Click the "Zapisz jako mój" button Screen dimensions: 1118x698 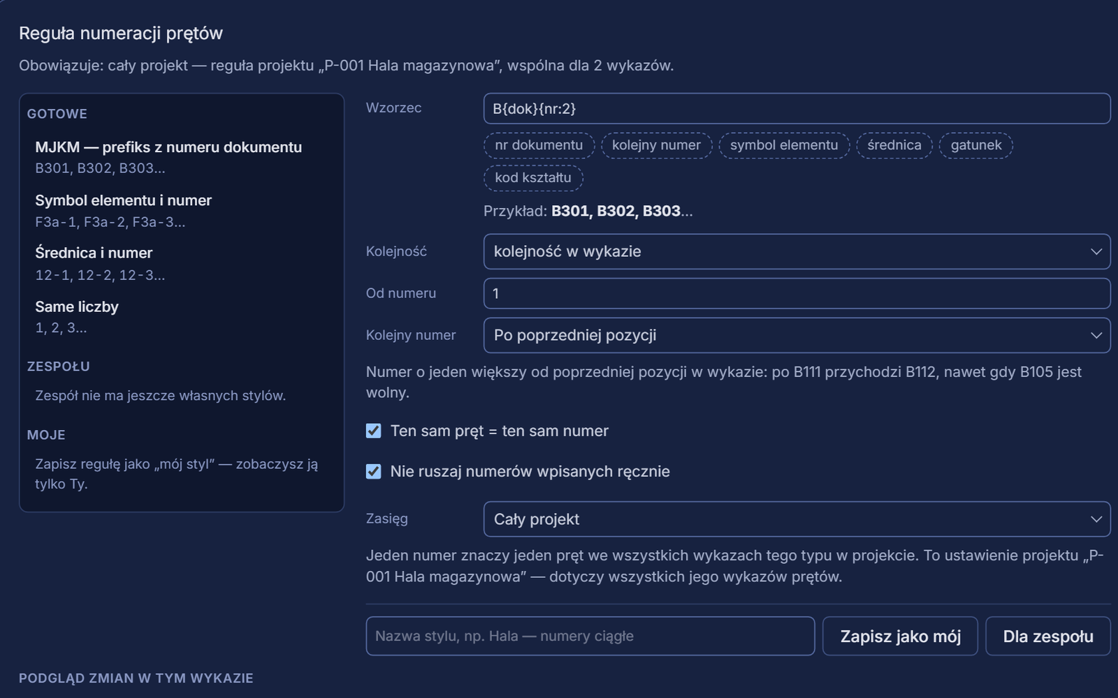click(x=900, y=636)
